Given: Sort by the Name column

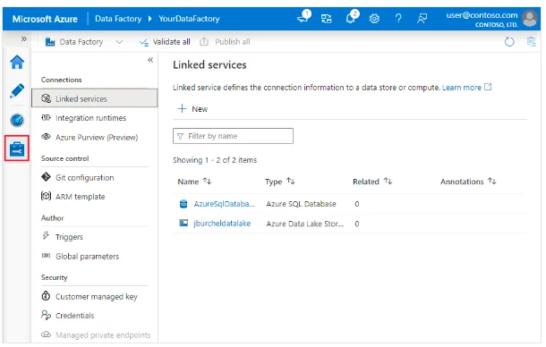Looking at the screenshot, I should (194, 182).
